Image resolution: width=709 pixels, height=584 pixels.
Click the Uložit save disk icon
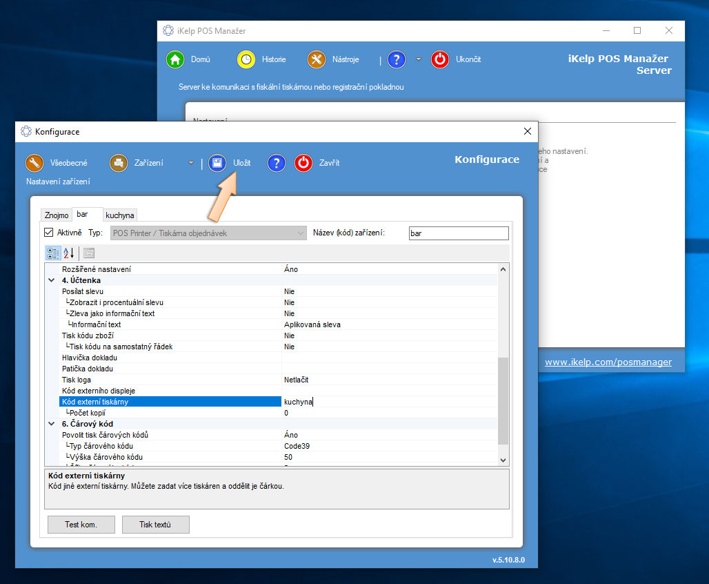click(x=217, y=163)
